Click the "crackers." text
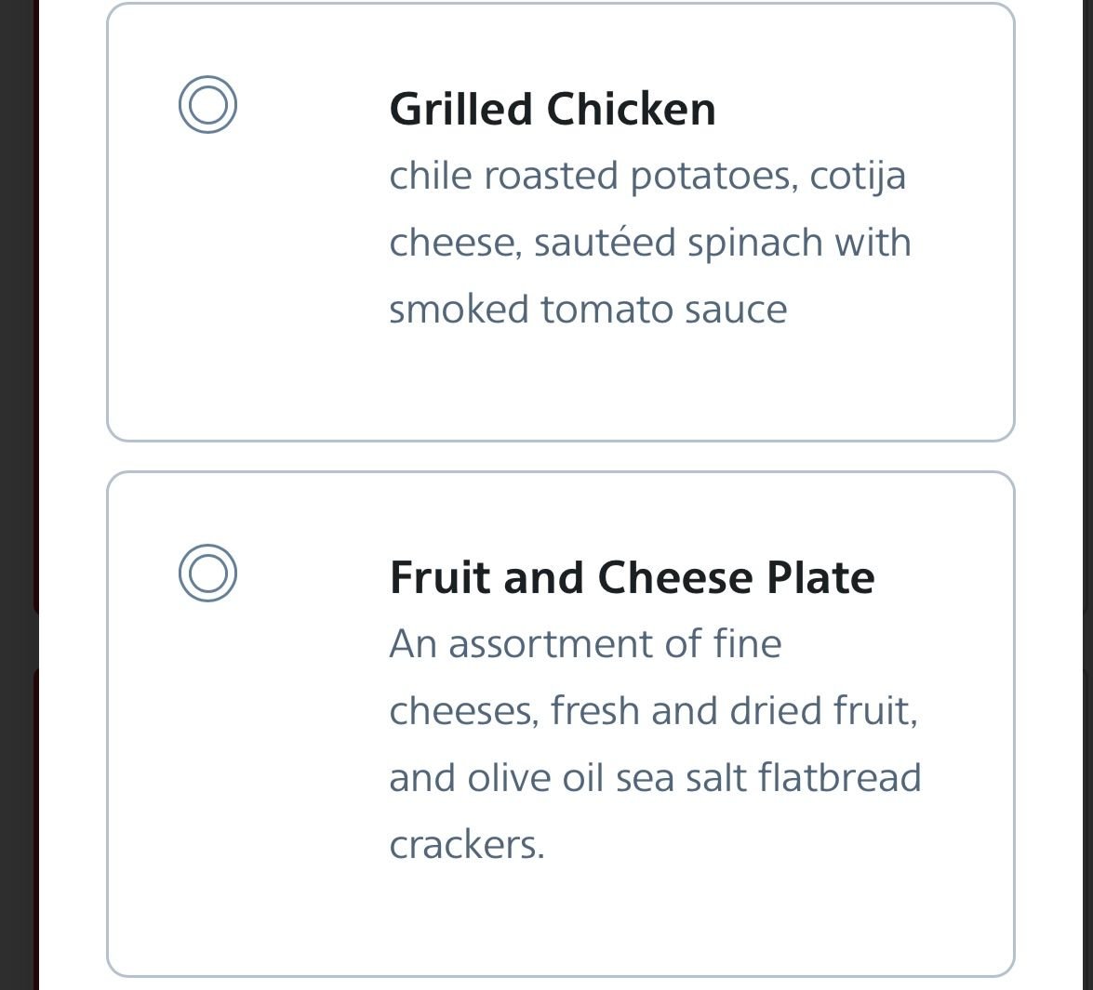This screenshot has width=1093, height=990. tap(466, 845)
